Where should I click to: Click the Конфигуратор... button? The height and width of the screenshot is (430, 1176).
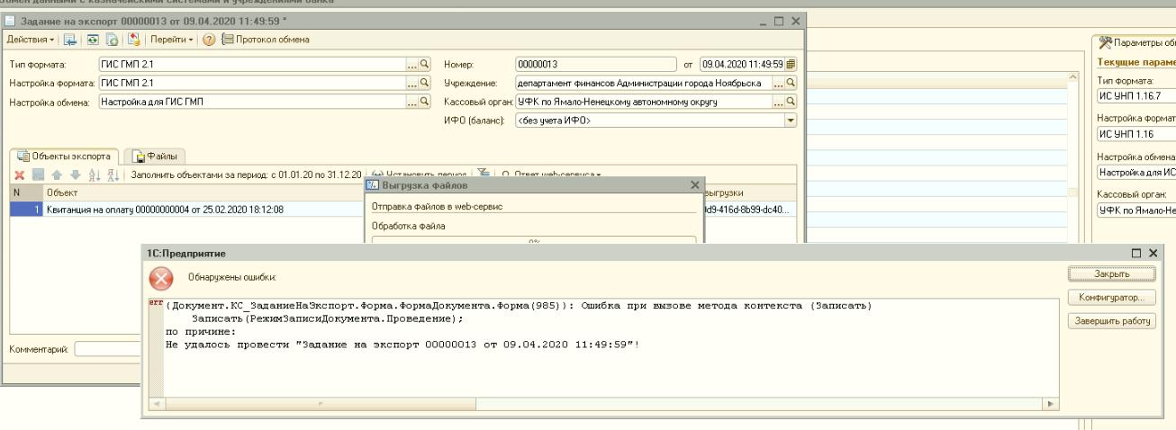pyautogui.click(x=1111, y=298)
